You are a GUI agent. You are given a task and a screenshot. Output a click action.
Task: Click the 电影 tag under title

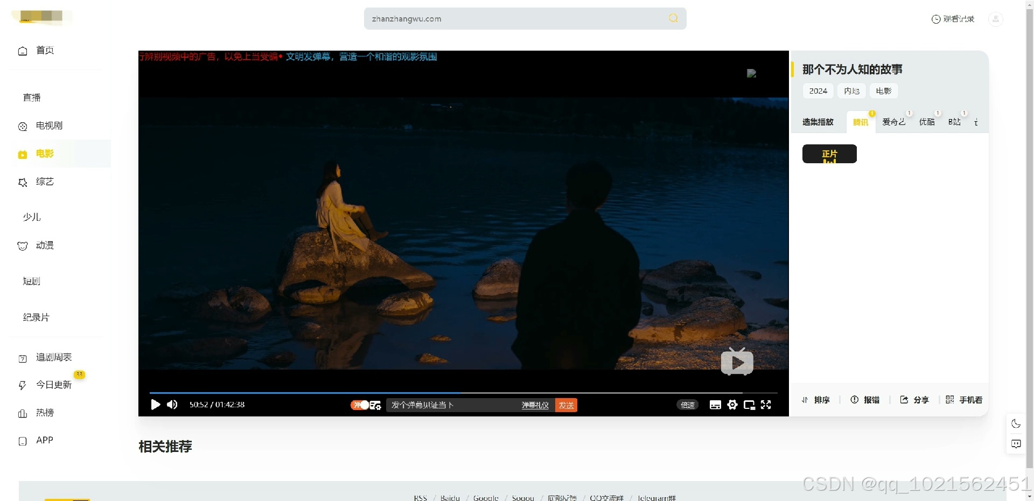tap(884, 91)
